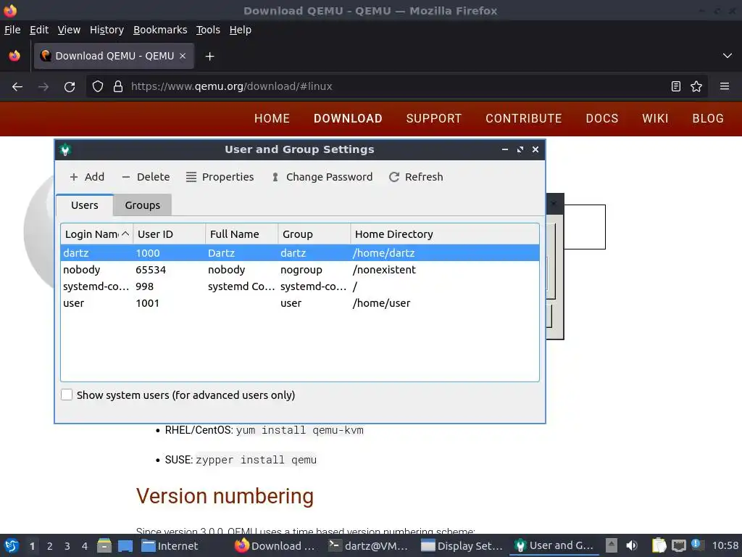Image resolution: width=742 pixels, height=557 pixels.
Task: Click the site security padlock icon
Action: 118,87
